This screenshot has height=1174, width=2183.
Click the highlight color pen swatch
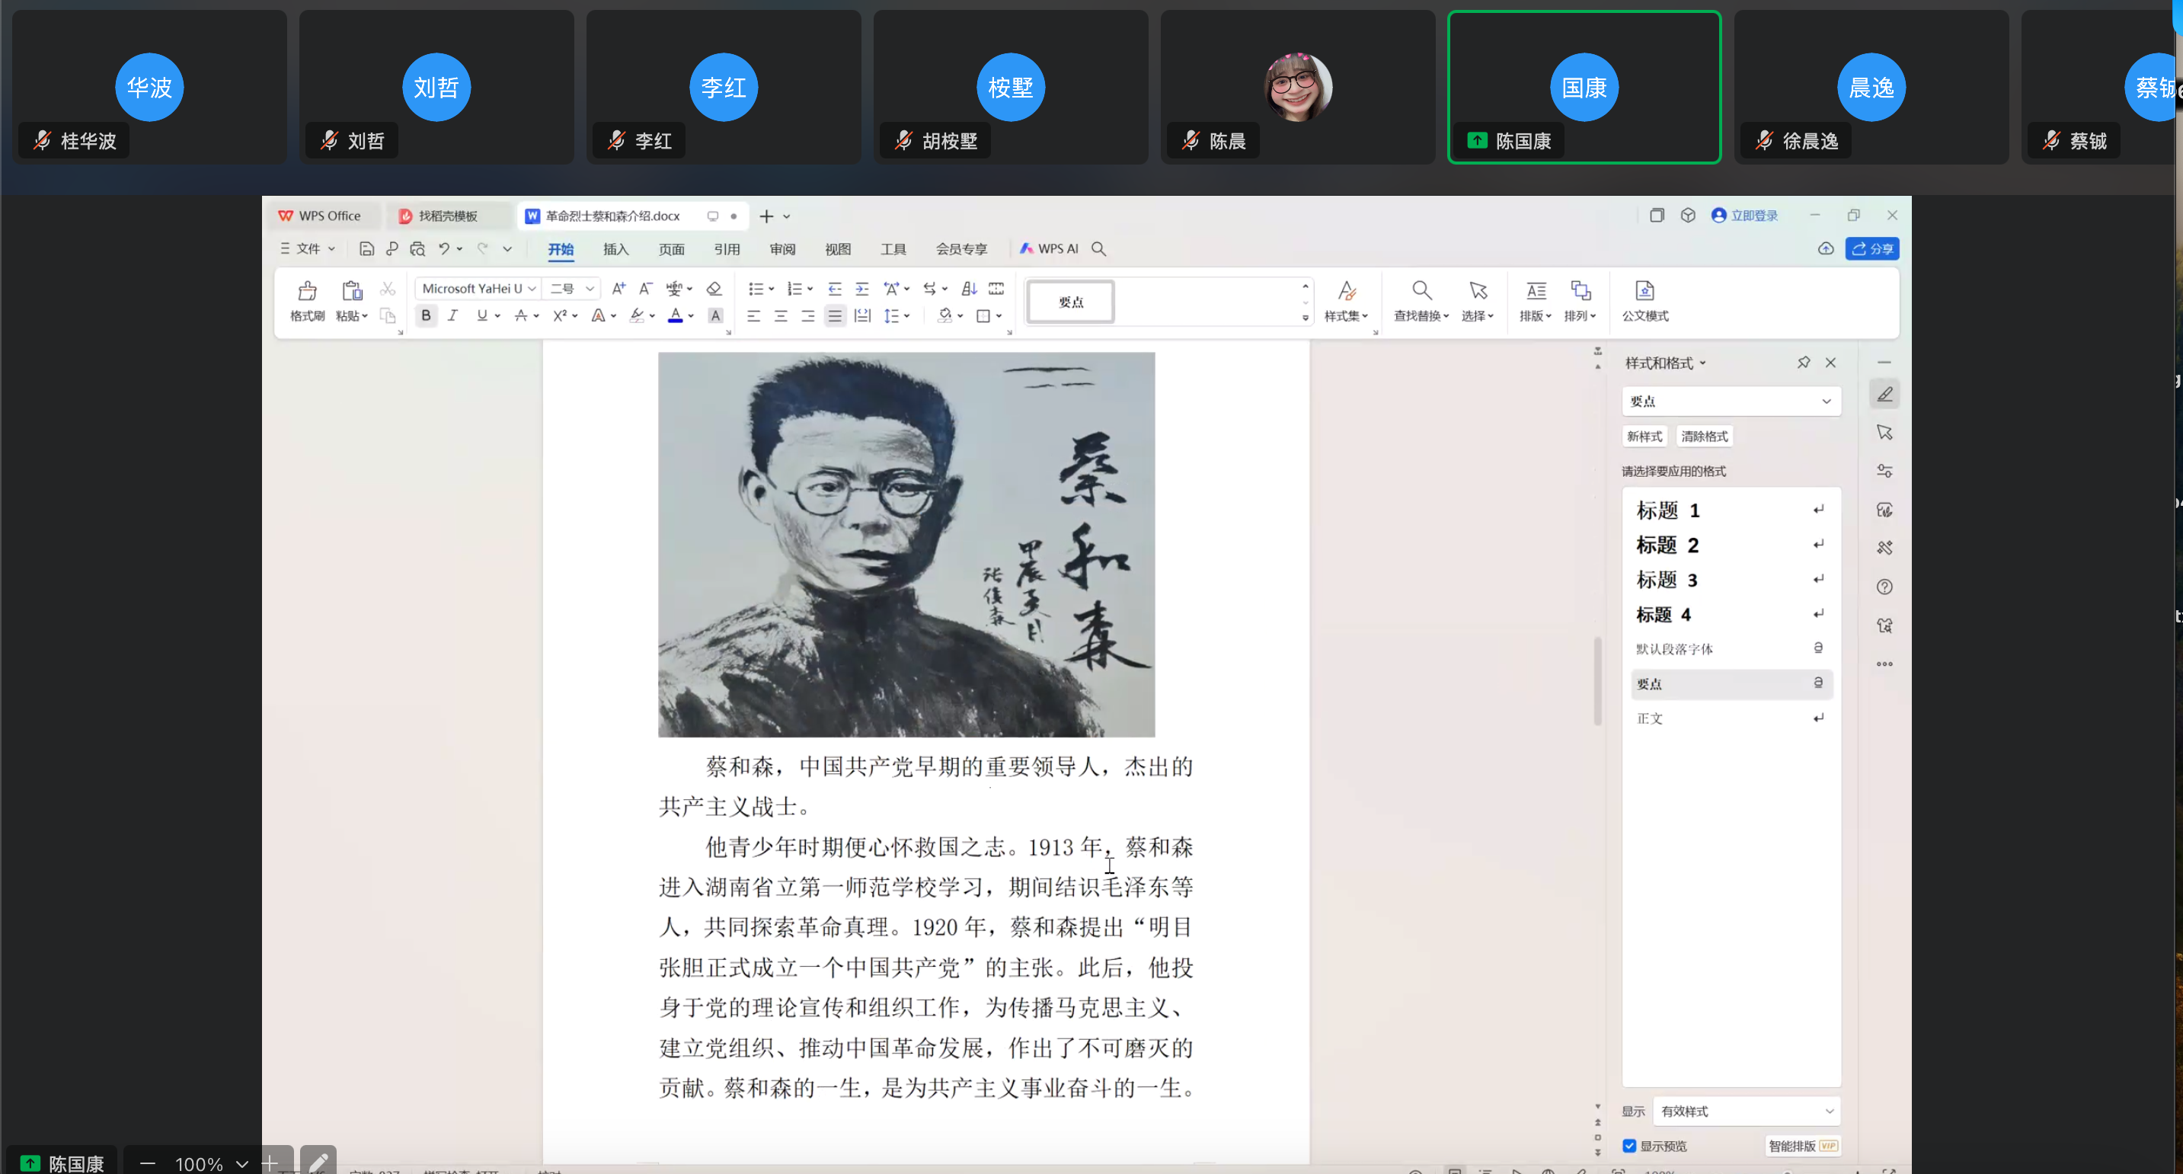(x=637, y=315)
